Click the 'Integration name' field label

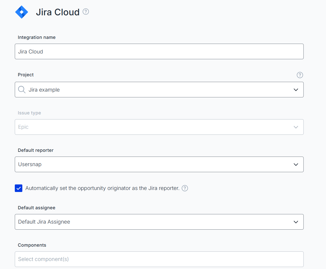click(37, 37)
